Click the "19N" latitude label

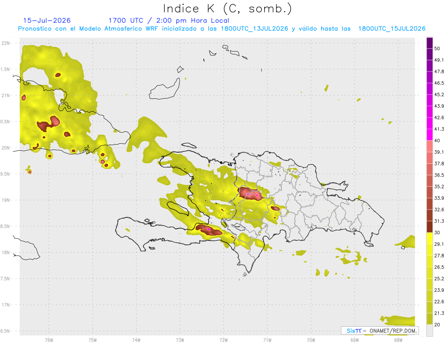6,200
